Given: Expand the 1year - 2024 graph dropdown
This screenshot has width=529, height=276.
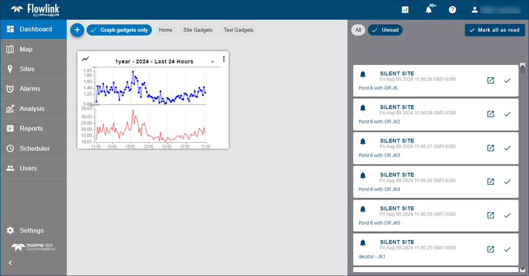Looking at the screenshot, I should (212, 62).
